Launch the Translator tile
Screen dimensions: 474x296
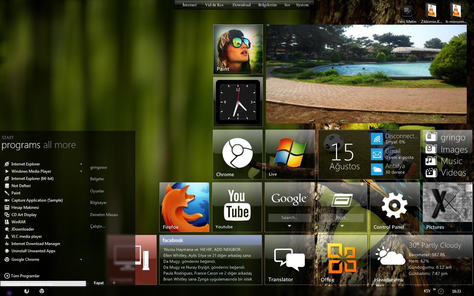point(290,260)
